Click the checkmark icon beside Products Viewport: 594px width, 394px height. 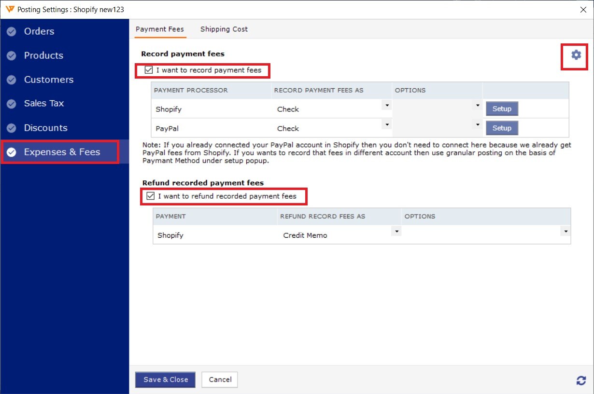(x=12, y=56)
